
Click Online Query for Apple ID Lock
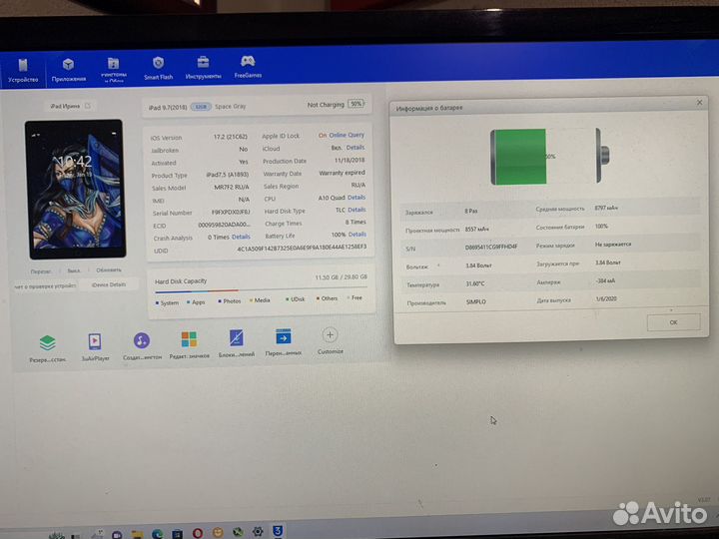pyautogui.click(x=347, y=135)
